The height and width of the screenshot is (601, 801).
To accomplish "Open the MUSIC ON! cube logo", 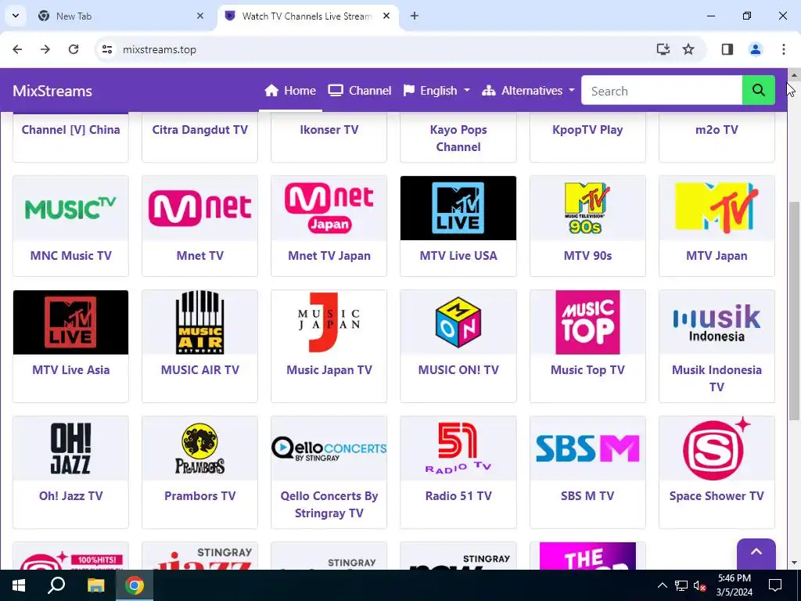I will 458,322.
